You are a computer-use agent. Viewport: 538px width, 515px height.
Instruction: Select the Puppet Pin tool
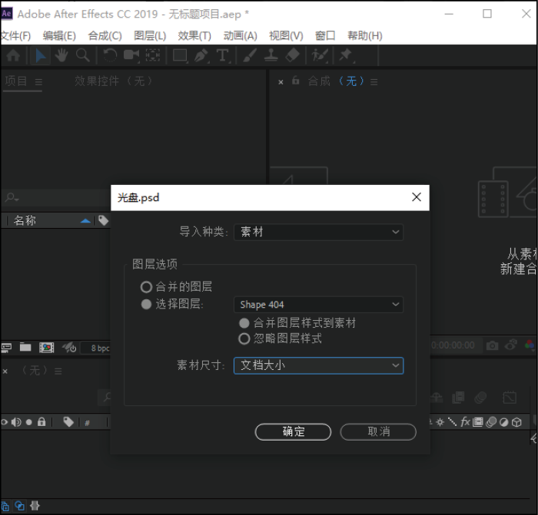click(346, 55)
